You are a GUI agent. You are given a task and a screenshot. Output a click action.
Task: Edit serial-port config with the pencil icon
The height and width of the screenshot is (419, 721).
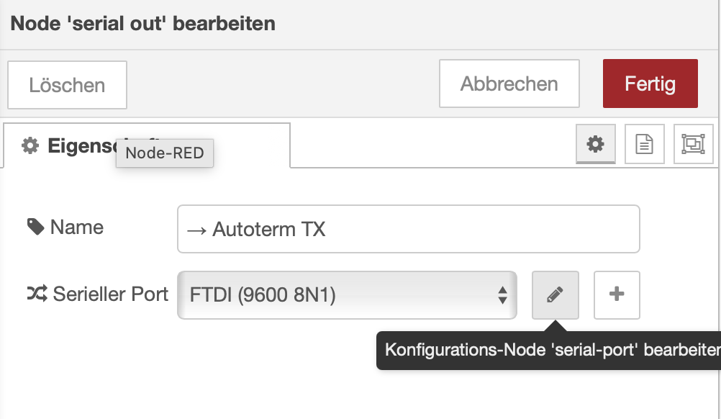(555, 294)
